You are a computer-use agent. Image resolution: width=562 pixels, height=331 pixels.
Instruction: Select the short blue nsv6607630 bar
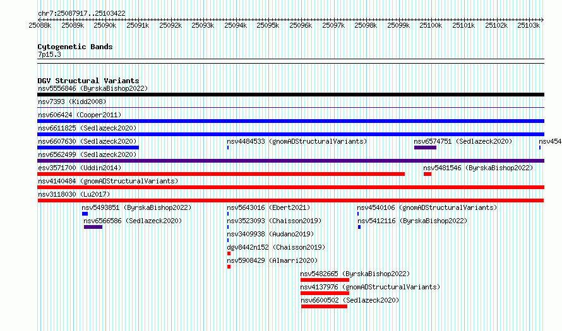click(88, 148)
